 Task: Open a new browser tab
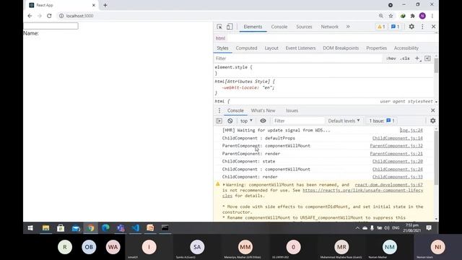[105, 5]
